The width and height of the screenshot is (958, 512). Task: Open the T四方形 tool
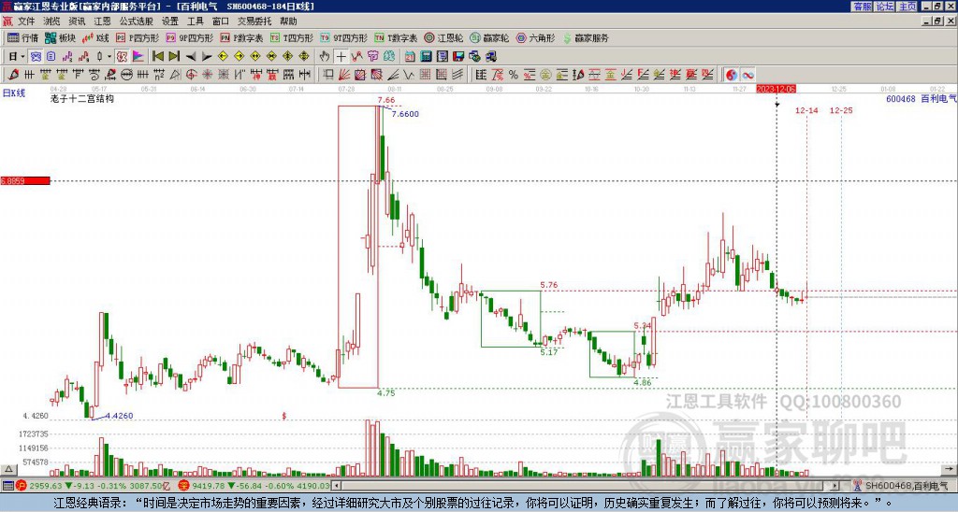pyautogui.click(x=292, y=37)
